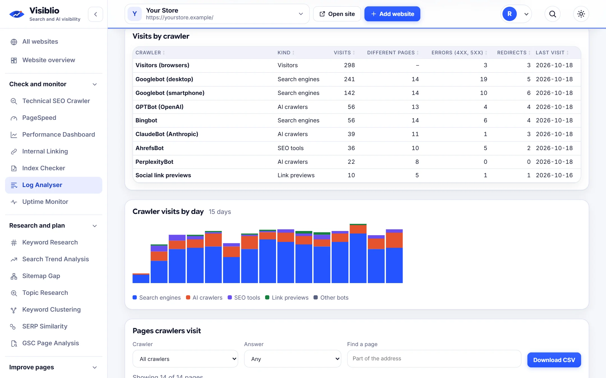This screenshot has width=606, height=378.
Task: Sort table by Last Visit column
Action: 552,53
